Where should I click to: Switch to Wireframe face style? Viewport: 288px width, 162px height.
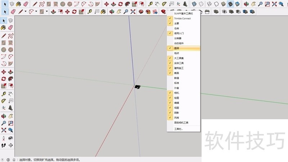(209, 4)
